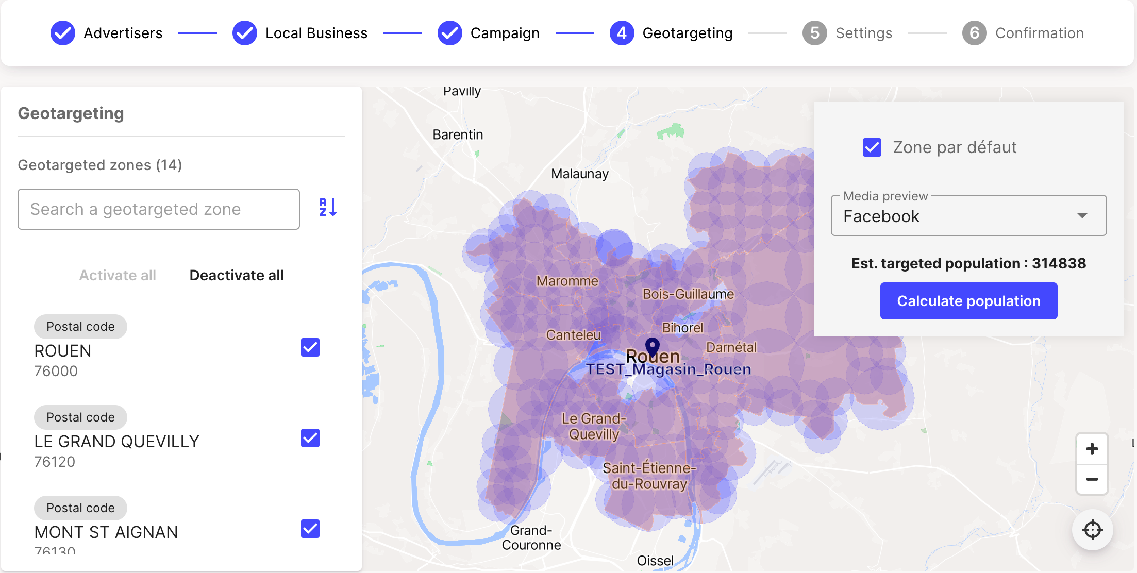This screenshot has height=573, width=1137.
Task: Recenter map with the crosshair button
Action: click(x=1092, y=530)
